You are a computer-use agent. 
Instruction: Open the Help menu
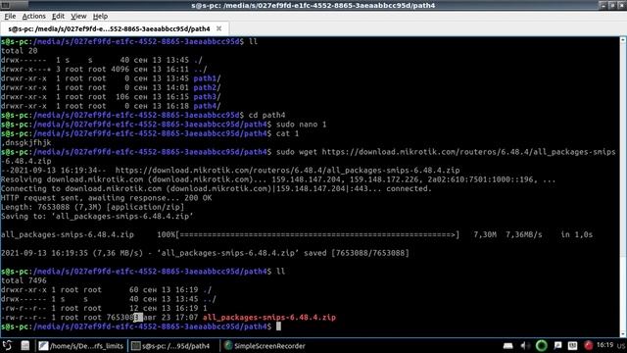click(x=100, y=16)
